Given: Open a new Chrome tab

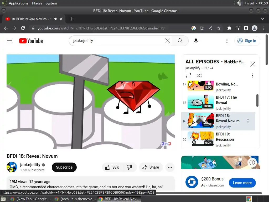Looking at the screenshot, I should coord(71,19).
